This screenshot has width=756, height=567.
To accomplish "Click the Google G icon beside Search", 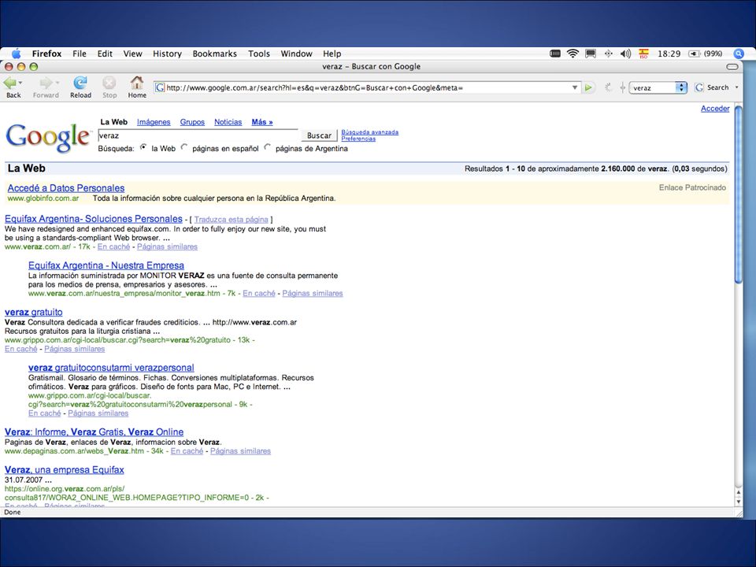I will tap(699, 87).
